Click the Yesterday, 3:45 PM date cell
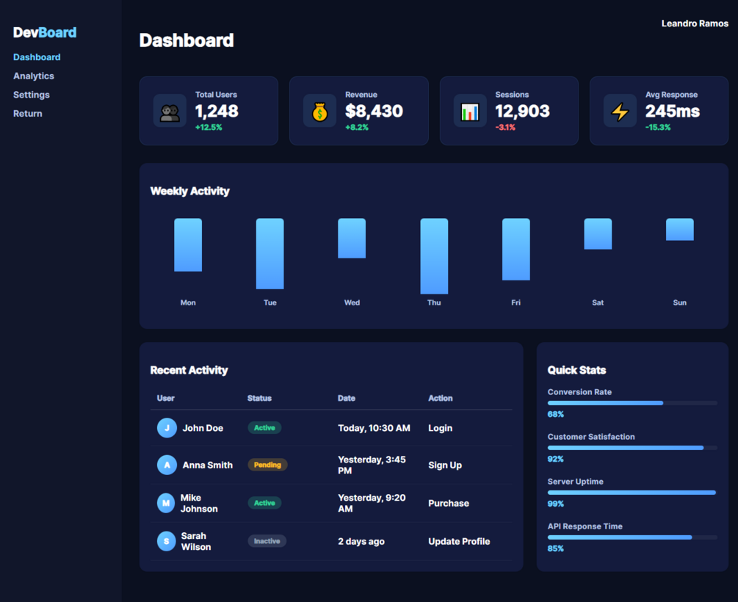Viewport: 738px width, 602px height. [372, 465]
